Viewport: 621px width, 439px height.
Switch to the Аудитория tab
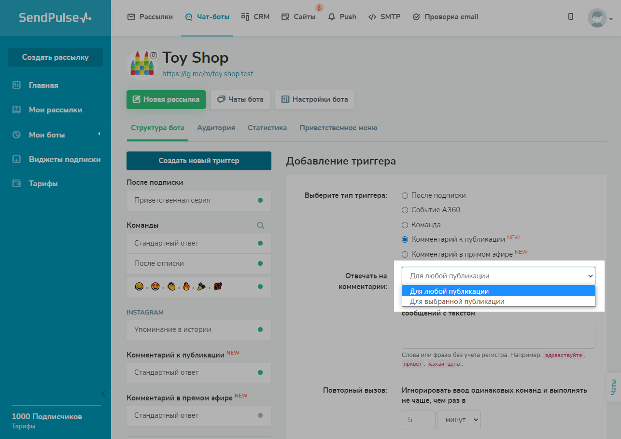coord(216,128)
